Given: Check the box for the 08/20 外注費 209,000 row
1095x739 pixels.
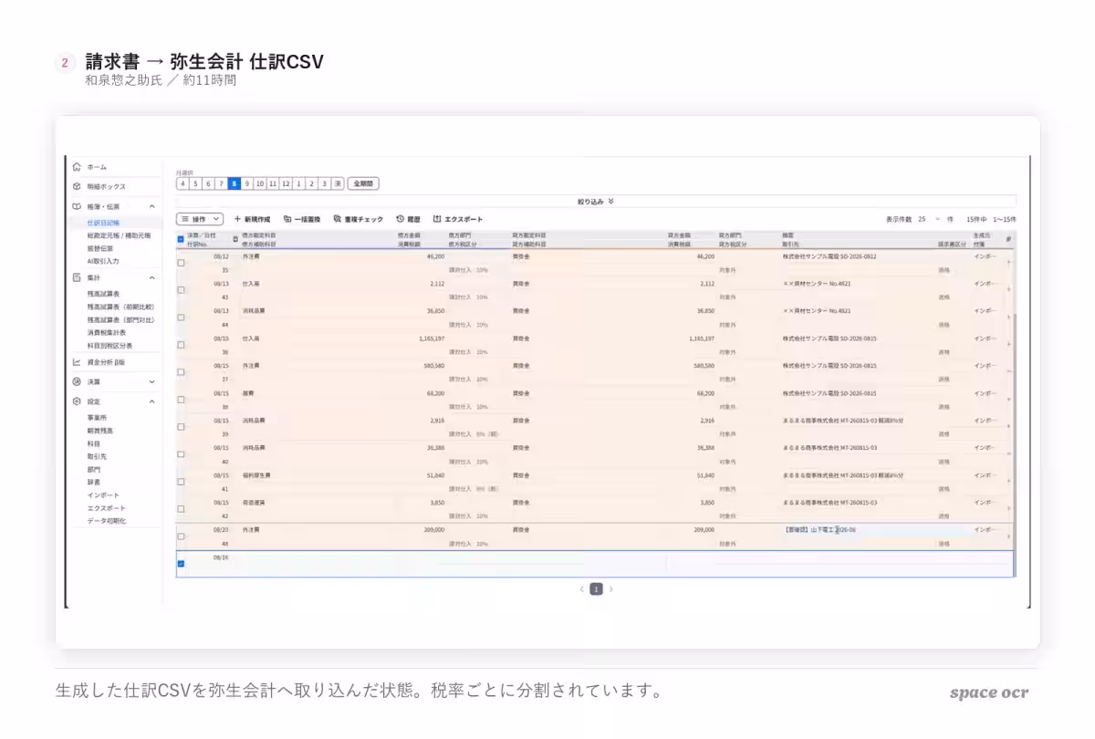Looking at the screenshot, I should point(181,536).
